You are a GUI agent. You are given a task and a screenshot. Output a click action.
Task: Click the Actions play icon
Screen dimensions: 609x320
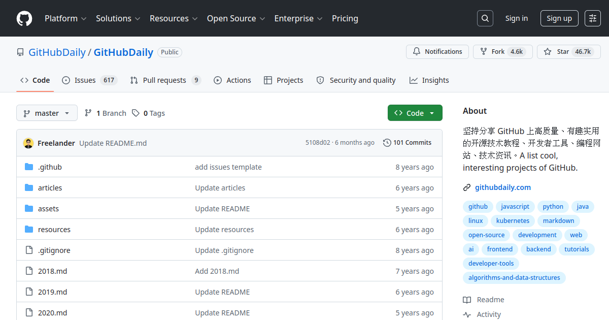pyautogui.click(x=218, y=80)
